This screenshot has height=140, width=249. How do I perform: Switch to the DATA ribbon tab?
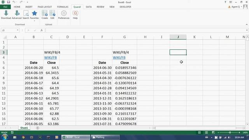click(x=89, y=7)
